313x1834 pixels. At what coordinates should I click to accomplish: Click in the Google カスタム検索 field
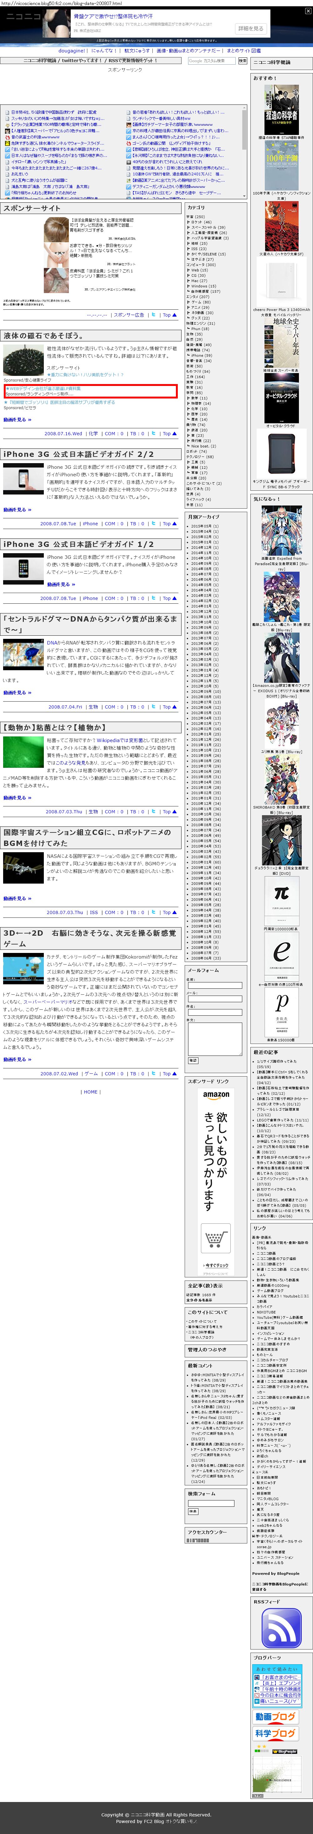(x=212, y=61)
